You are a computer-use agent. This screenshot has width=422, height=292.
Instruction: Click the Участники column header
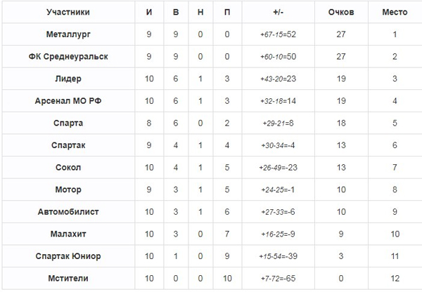[x=68, y=12]
